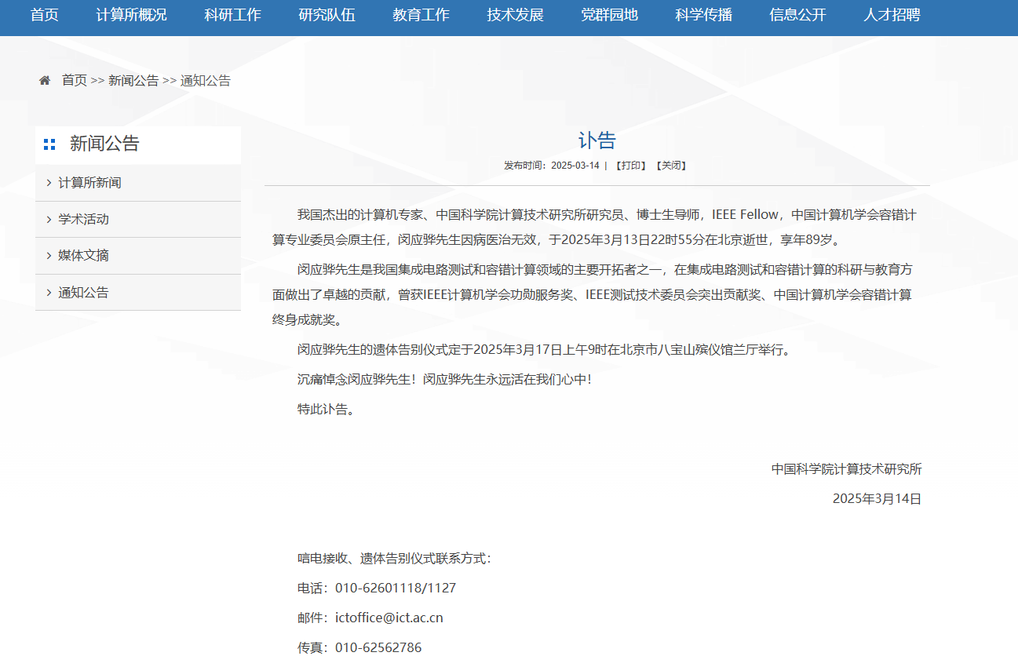Expand the chevron next to 媒体文摘
Viewport: 1018px width, 656px height.
coord(49,256)
